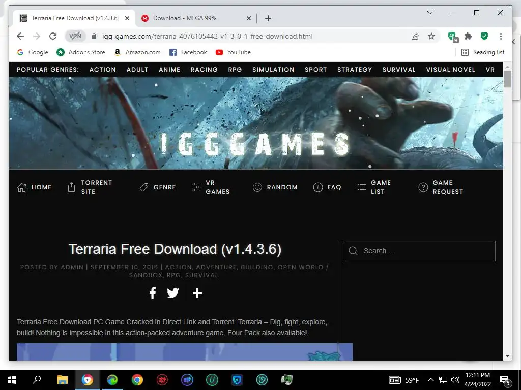Screen dimensions: 521x390
Task: Bookmark this page with the star icon
Action: 431,36
